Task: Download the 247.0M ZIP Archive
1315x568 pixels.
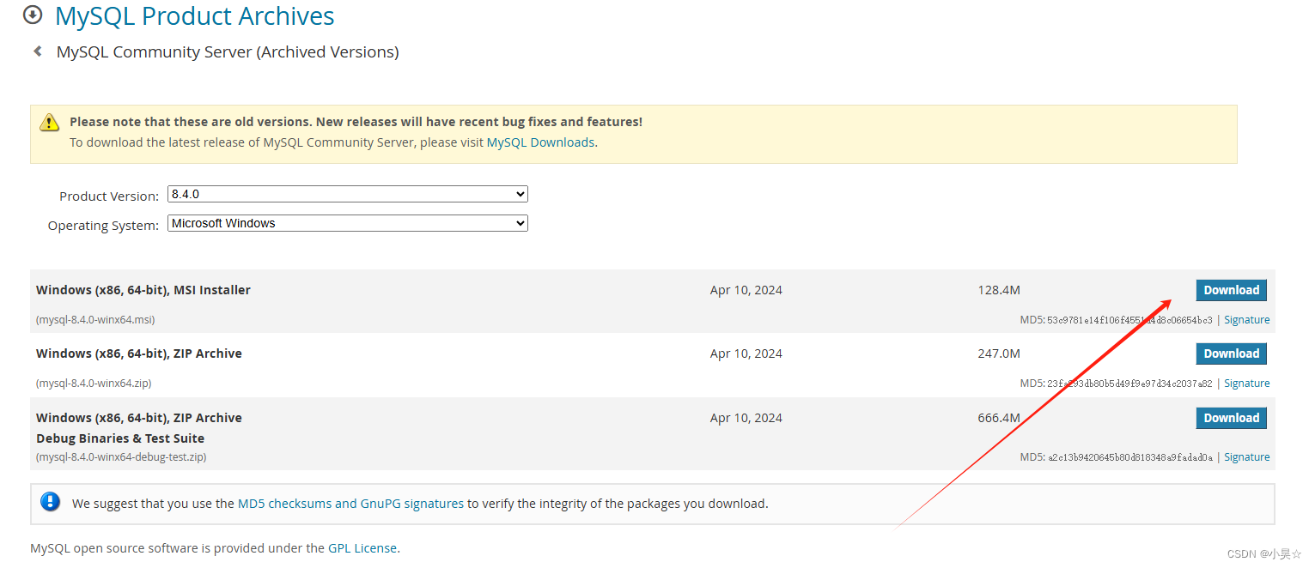Action: tap(1231, 353)
